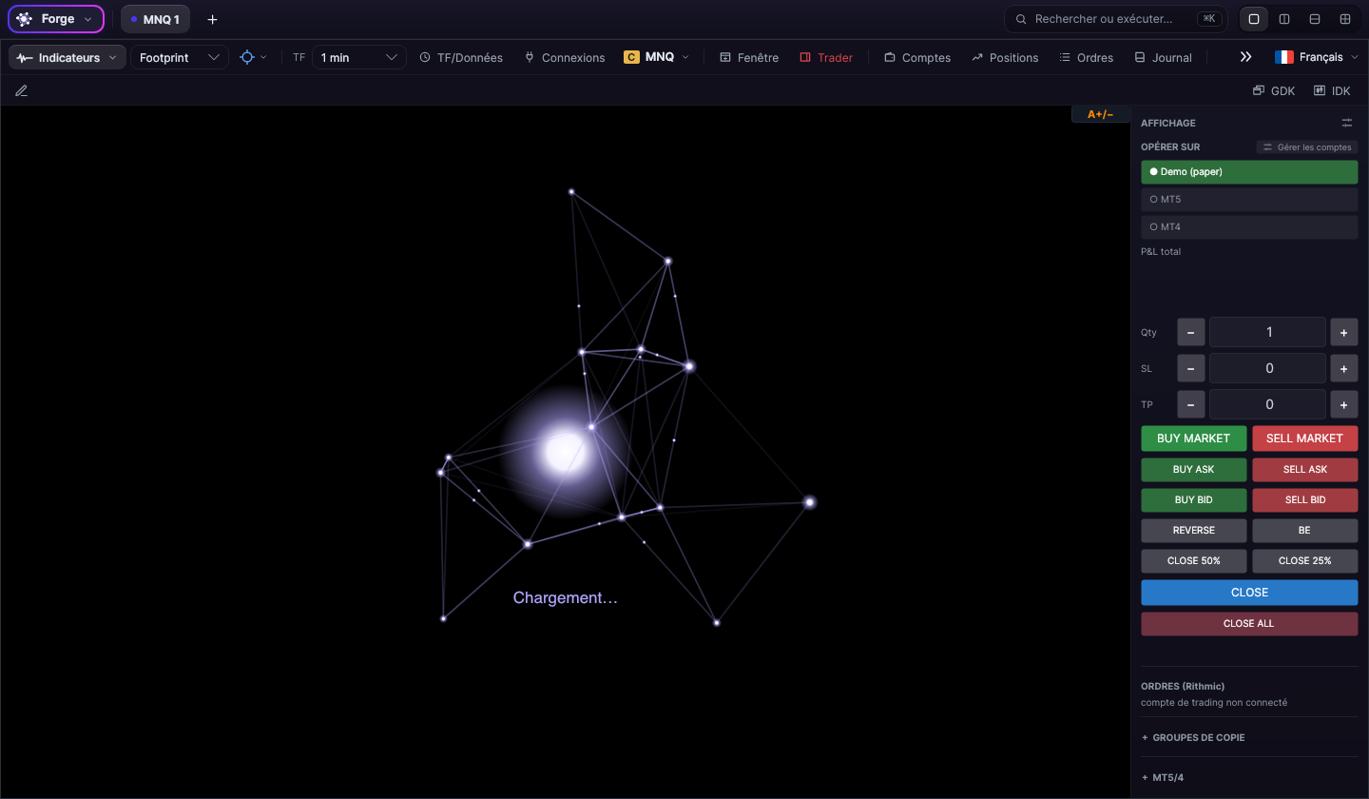Select the MT4 account option
1369x799 pixels.
pyautogui.click(x=1249, y=227)
